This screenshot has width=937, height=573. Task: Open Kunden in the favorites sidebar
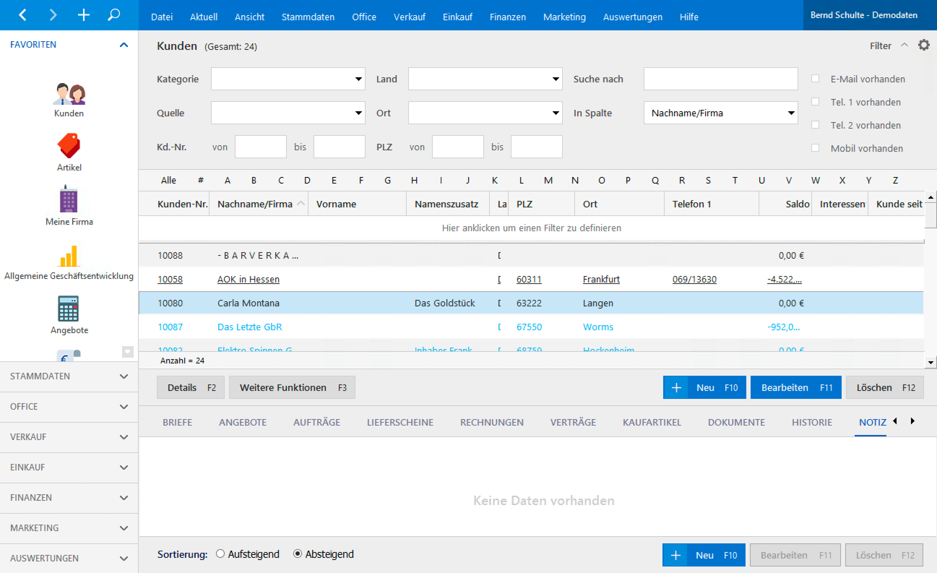[69, 100]
